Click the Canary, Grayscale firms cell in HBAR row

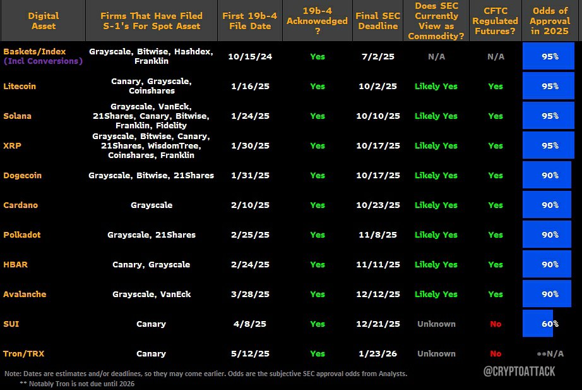151,265
